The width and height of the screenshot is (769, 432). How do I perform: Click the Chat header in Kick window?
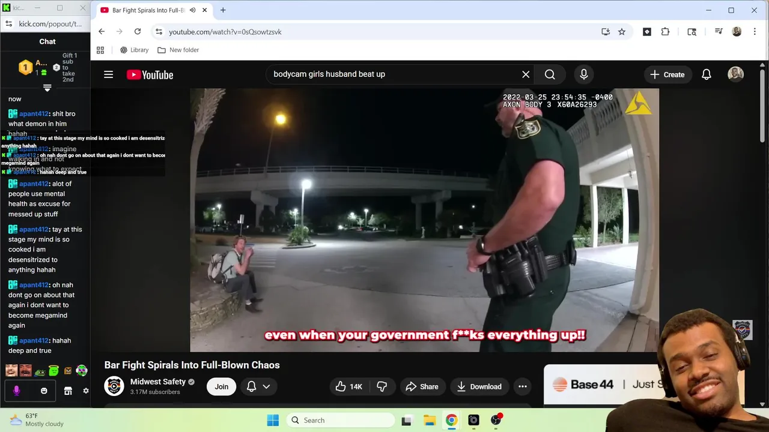[x=47, y=41]
